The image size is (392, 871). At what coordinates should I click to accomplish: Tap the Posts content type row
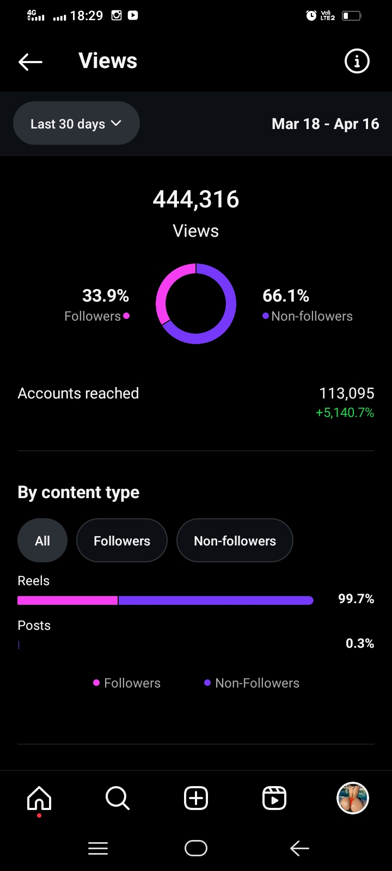click(196, 635)
